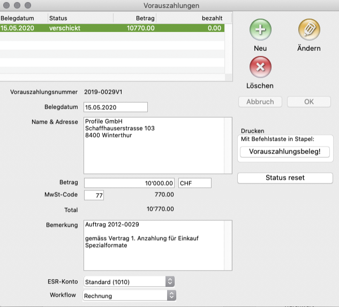Click the Abbruch button
Screen dimensions: 339x307
tap(260, 102)
